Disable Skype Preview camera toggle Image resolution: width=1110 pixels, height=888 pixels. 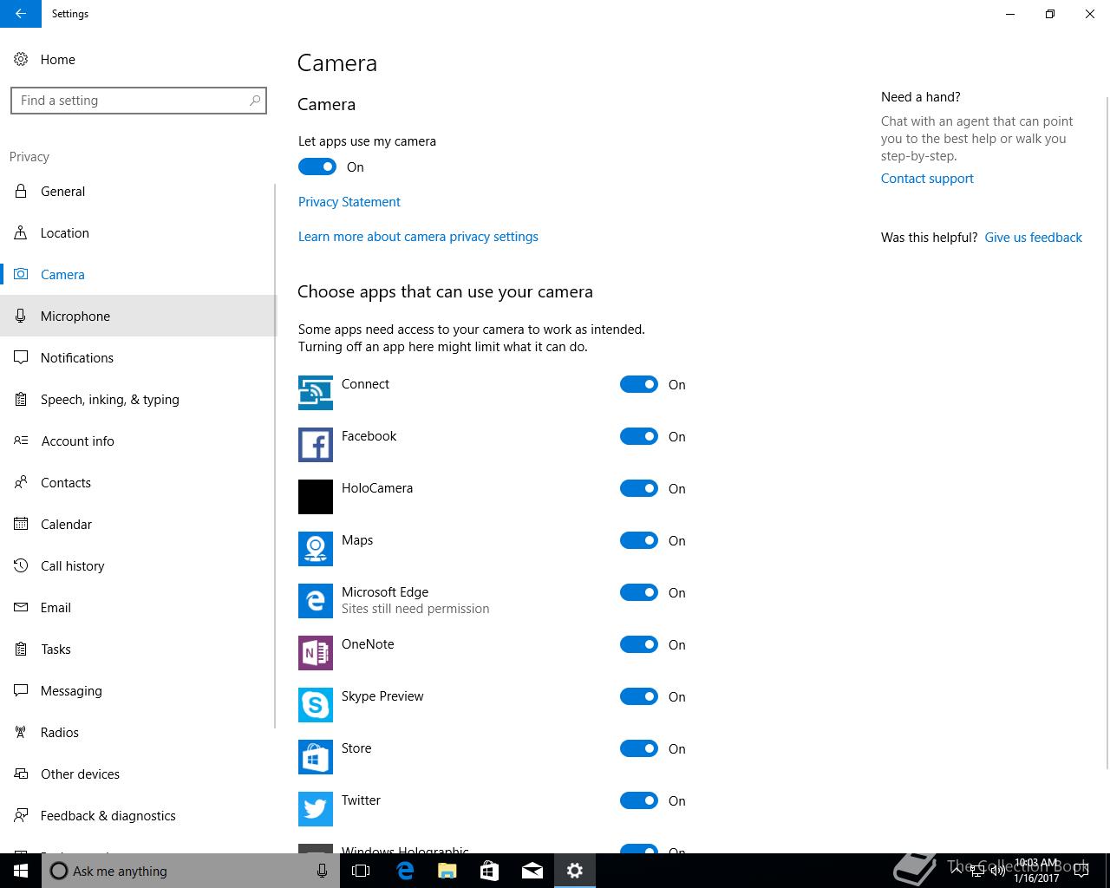tap(639, 696)
